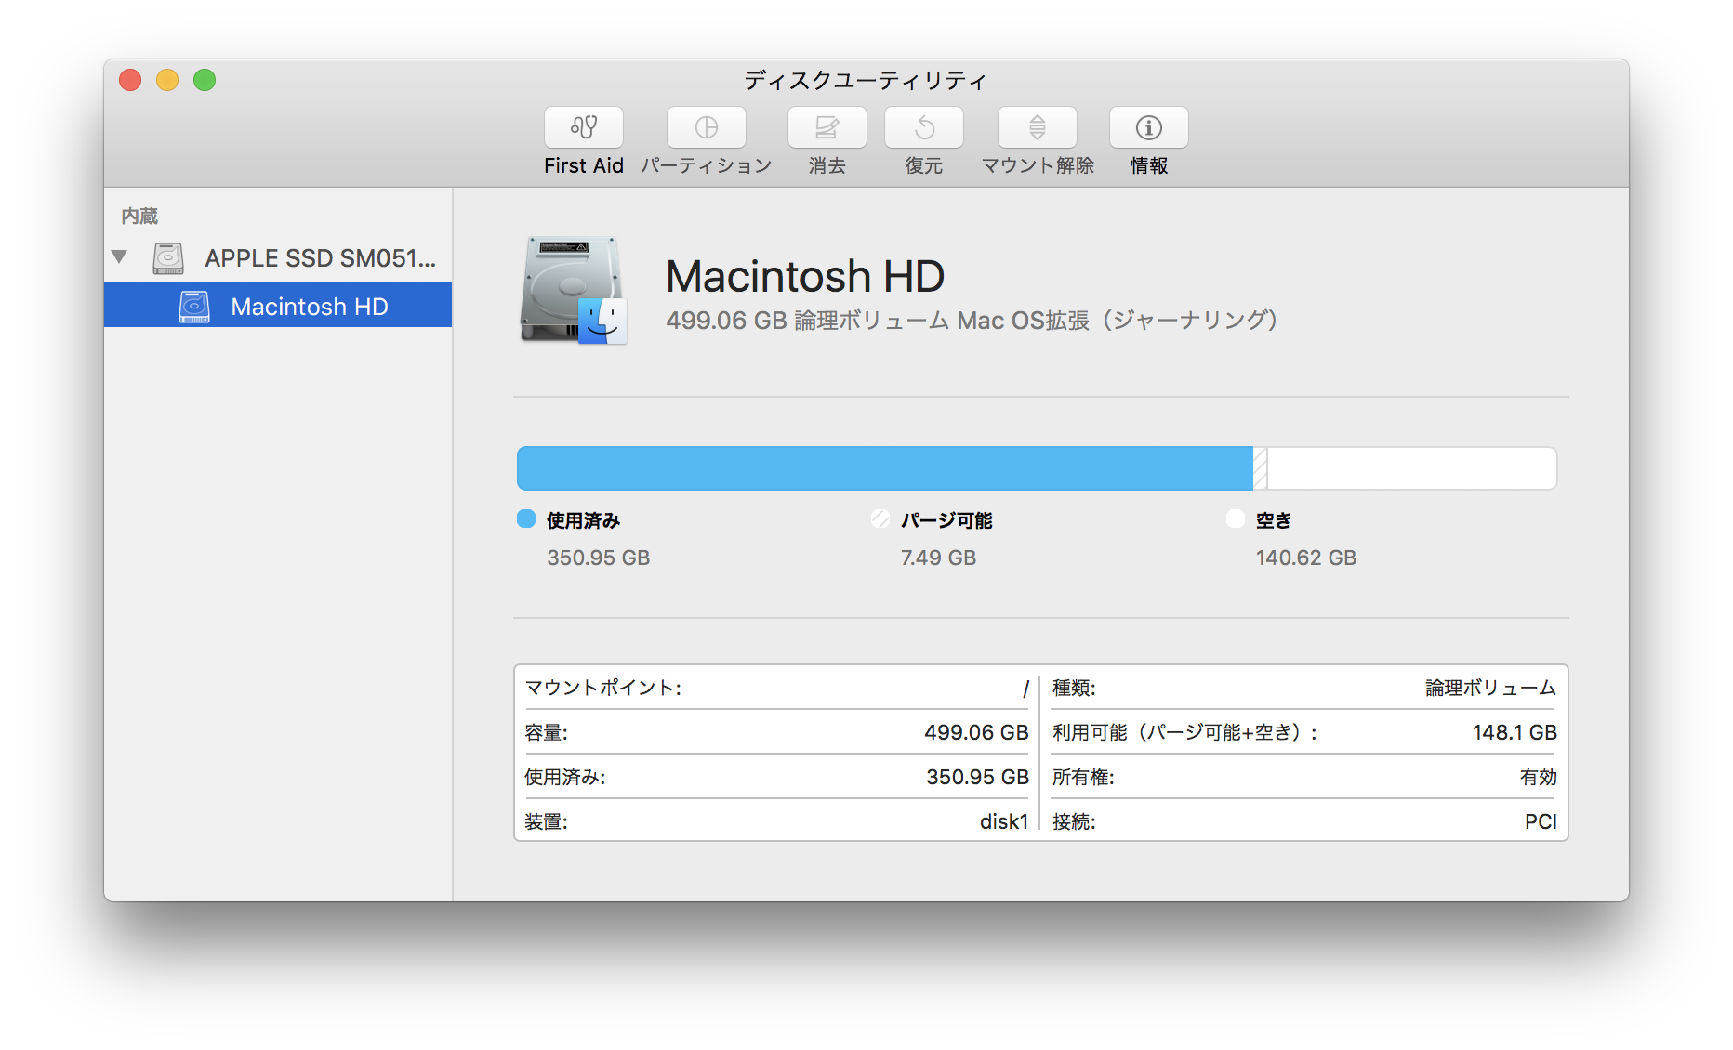Click the 所有権 有効 row
Screen dimensions: 1733x1050
(1304, 777)
